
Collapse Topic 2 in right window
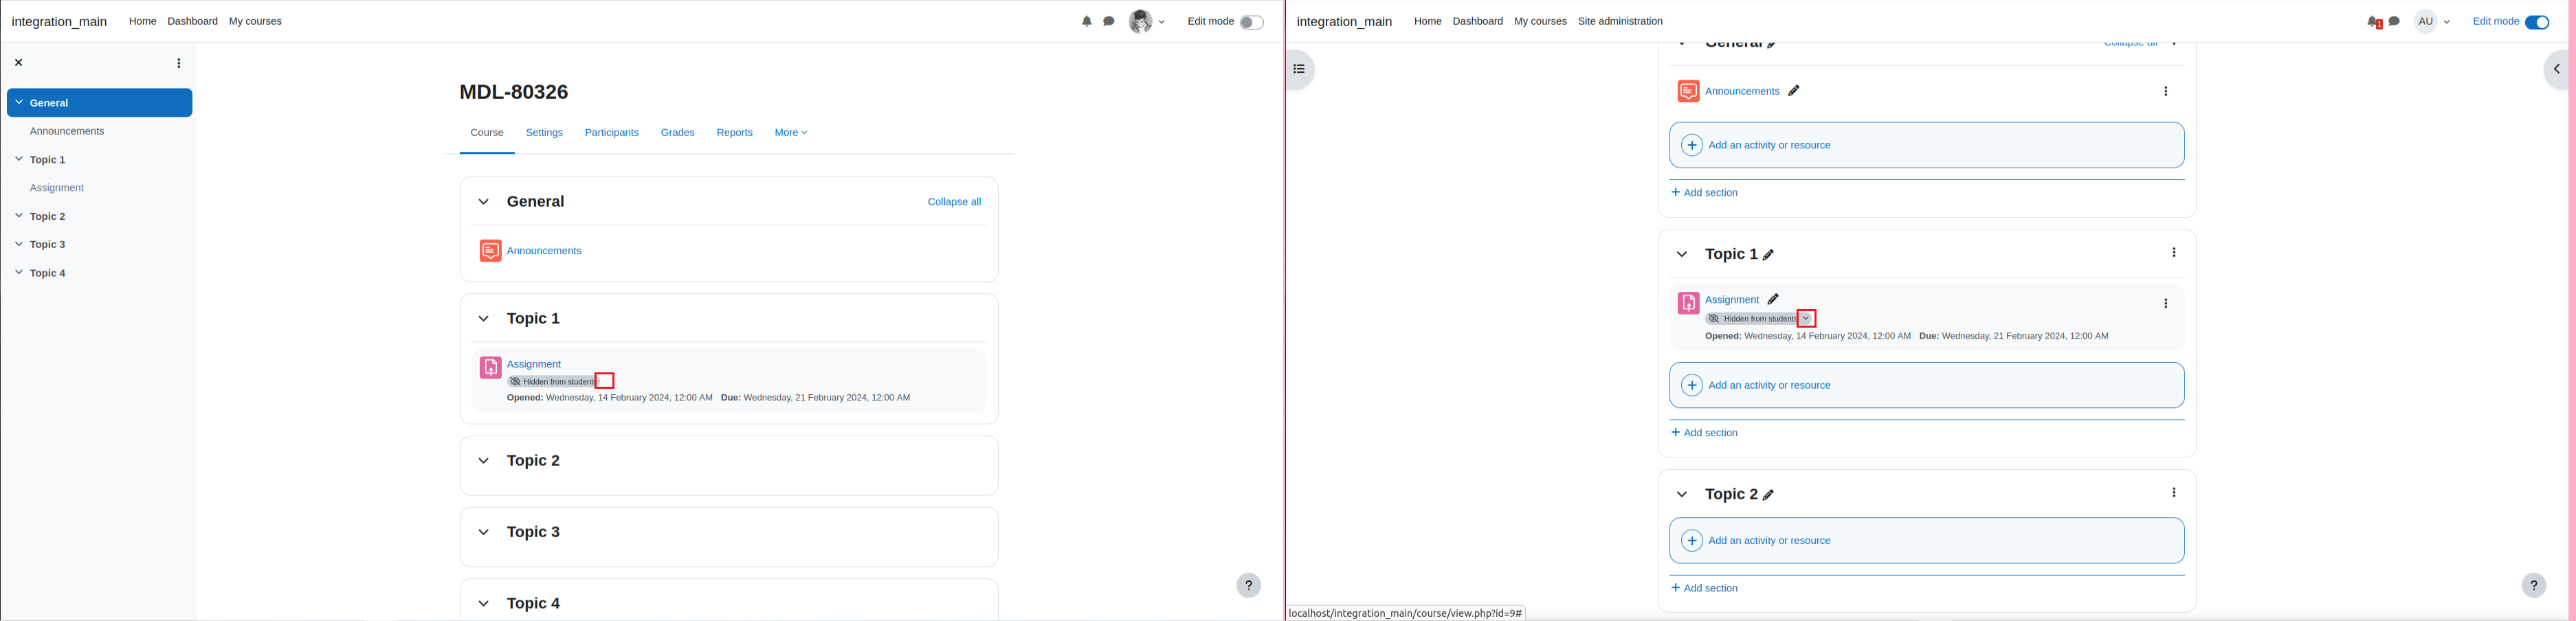(x=1682, y=495)
